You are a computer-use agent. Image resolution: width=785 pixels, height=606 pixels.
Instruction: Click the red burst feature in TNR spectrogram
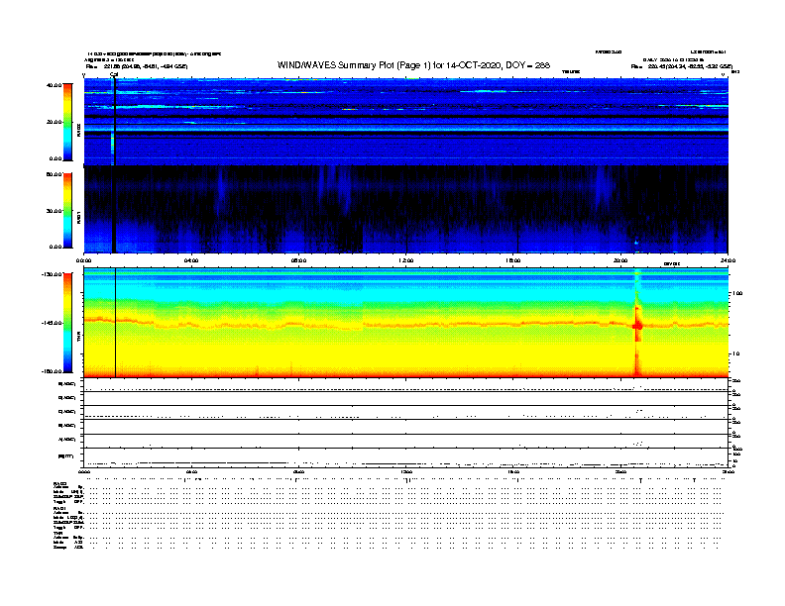pyautogui.click(x=637, y=326)
